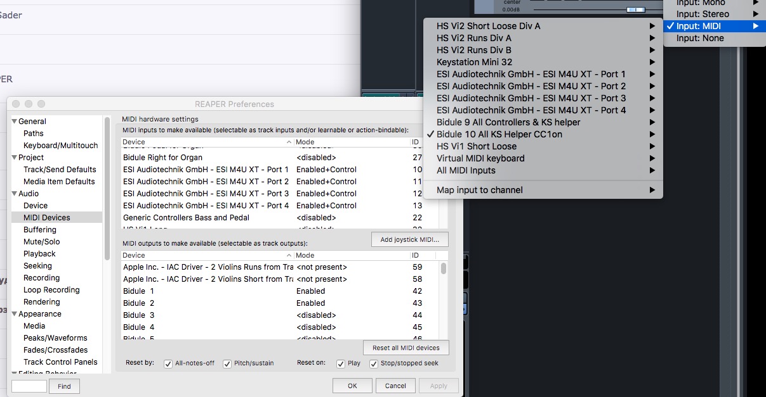Viewport: 766px width, 397px height.
Task: Select Bidule 3 MIDI output row
Action: 280,315
